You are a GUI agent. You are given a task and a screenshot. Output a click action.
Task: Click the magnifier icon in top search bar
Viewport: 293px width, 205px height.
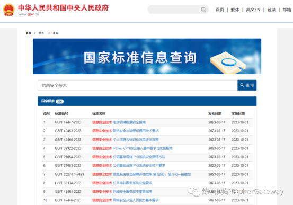(203, 10)
